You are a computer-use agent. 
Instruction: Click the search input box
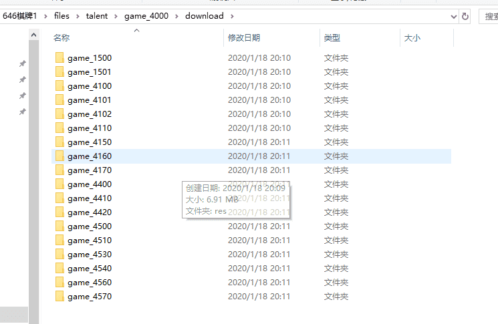coord(489,16)
